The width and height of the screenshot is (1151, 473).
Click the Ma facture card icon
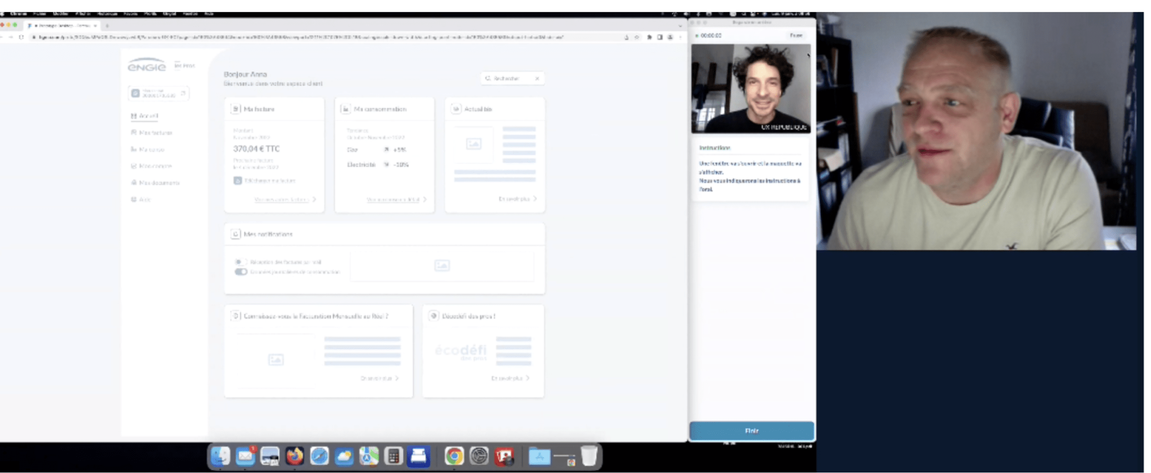(x=236, y=109)
